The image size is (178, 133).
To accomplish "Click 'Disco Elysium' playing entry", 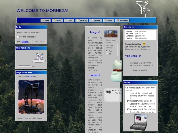I will coord(141,38).
